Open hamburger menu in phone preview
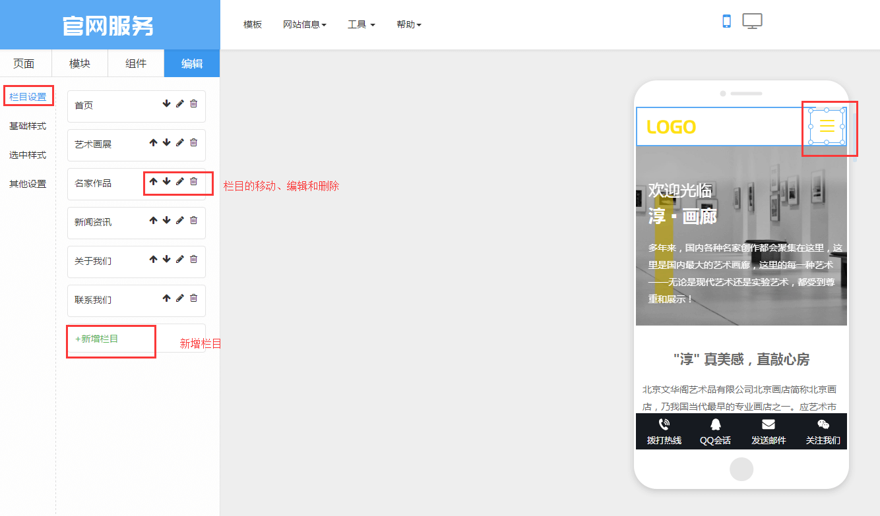 pyautogui.click(x=827, y=126)
